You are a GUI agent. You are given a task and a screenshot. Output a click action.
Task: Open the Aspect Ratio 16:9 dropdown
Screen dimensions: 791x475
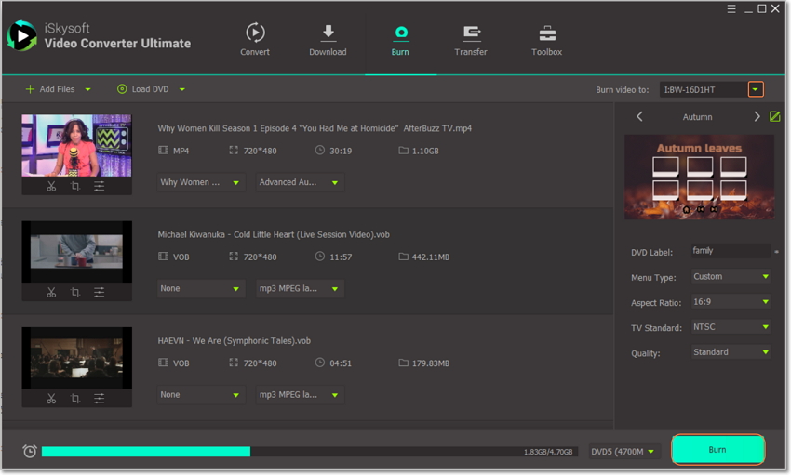[x=731, y=301]
